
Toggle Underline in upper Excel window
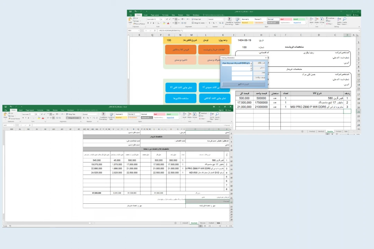153,23
